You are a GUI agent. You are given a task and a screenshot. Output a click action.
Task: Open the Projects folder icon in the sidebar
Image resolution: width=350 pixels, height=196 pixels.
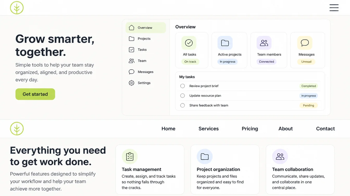click(x=132, y=39)
